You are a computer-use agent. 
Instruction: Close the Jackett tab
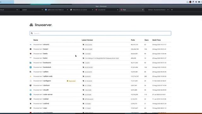(x=42, y=10)
